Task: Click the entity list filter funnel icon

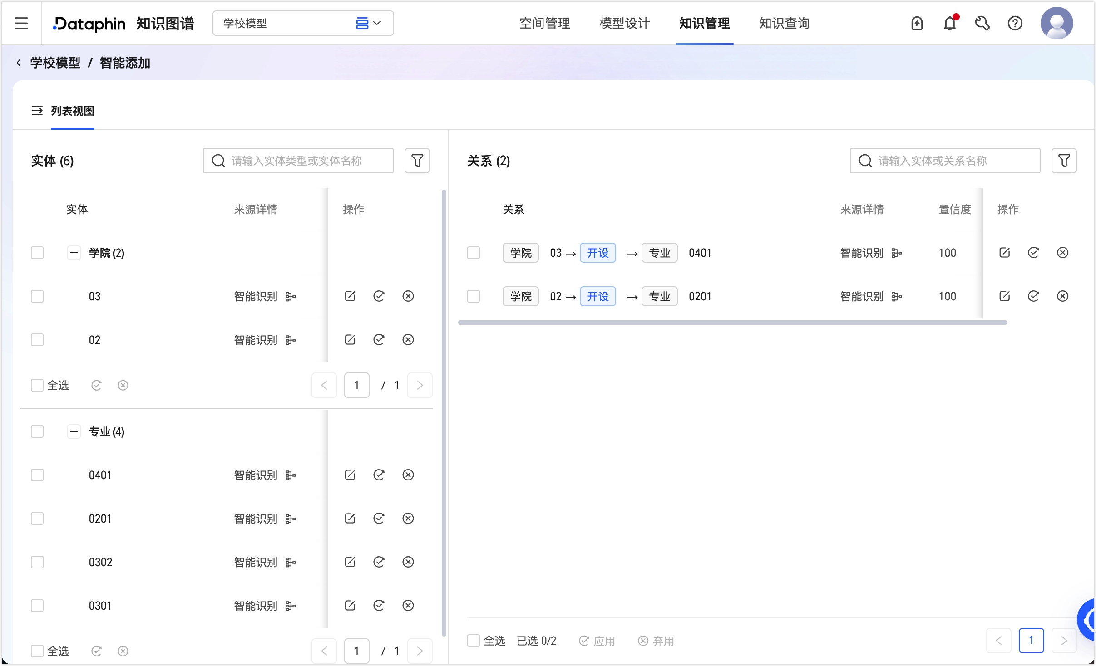Action: 417,161
